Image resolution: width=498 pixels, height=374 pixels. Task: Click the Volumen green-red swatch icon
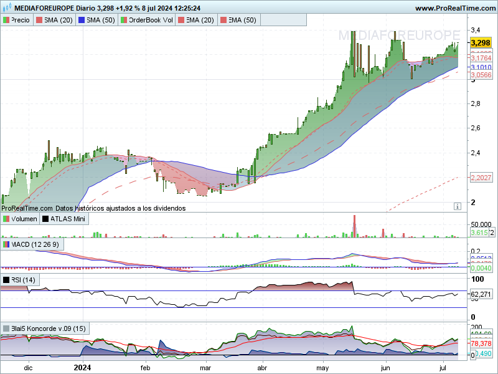pyautogui.click(x=6, y=219)
